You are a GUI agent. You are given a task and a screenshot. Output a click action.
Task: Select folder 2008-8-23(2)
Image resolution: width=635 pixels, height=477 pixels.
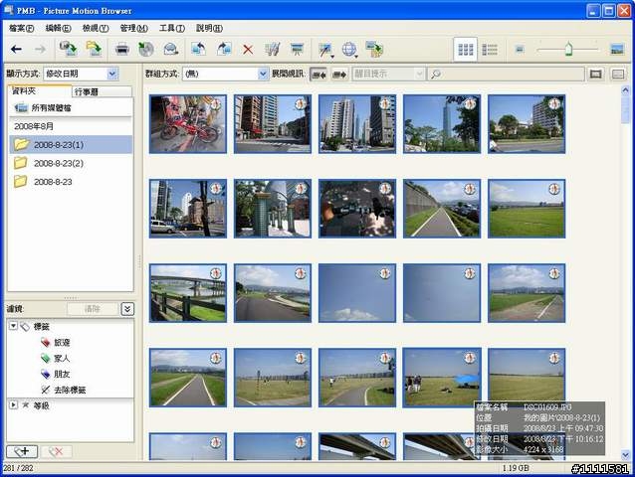coord(71,163)
